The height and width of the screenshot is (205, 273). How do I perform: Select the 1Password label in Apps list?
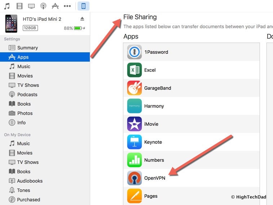[x=156, y=52]
